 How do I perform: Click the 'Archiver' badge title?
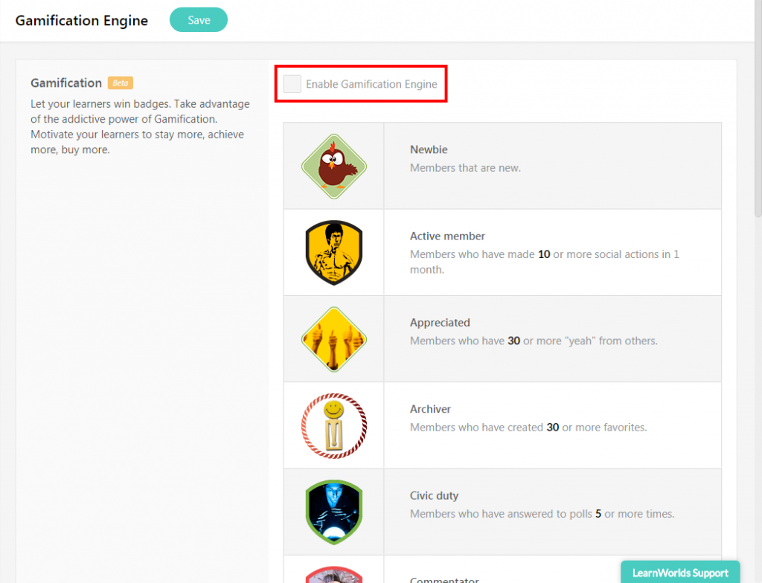tap(431, 409)
